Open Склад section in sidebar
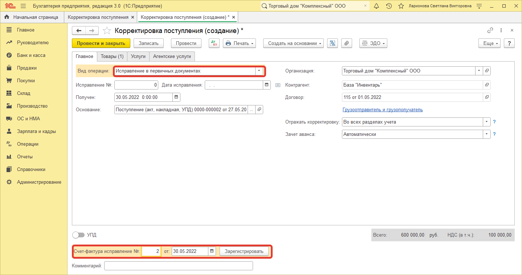The image size is (522, 275). 24,93
